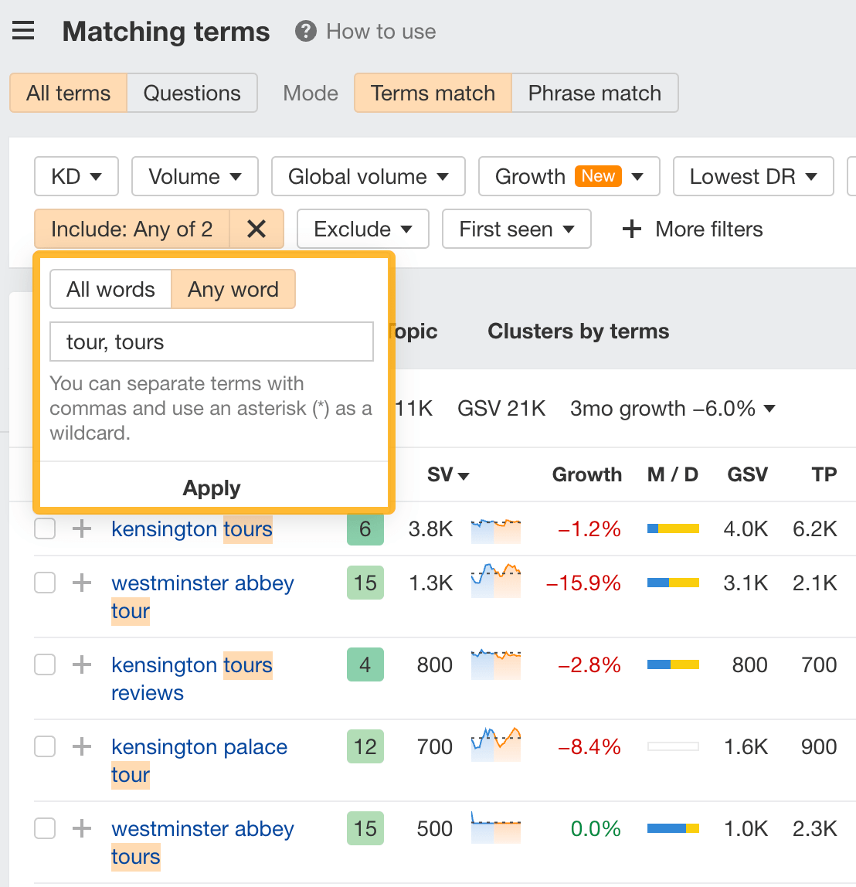The width and height of the screenshot is (856, 887).
Task: Click the green KD badge showing 6
Action: tap(365, 529)
